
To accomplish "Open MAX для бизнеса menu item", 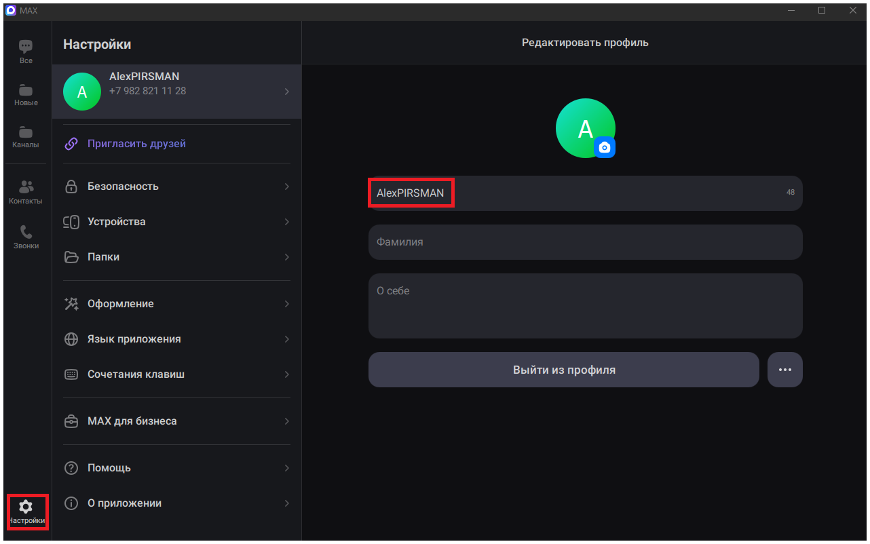I will (x=132, y=421).
